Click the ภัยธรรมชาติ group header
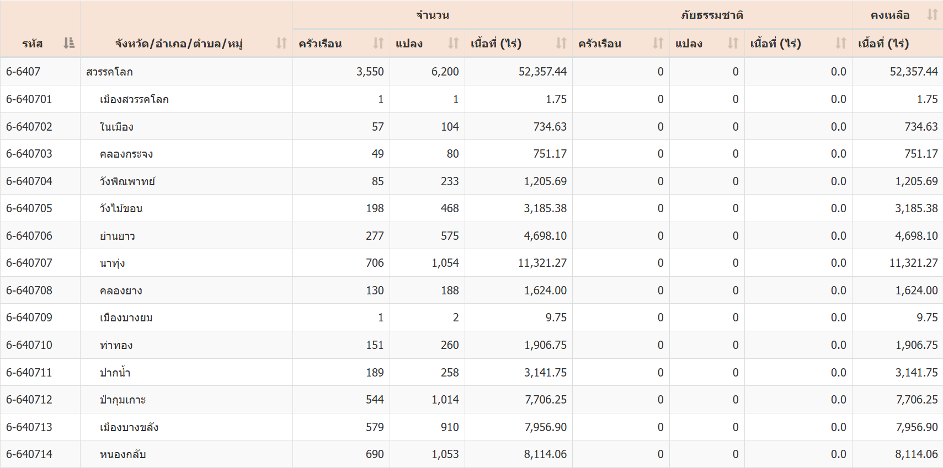943x468 pixels. coord(712,15)
